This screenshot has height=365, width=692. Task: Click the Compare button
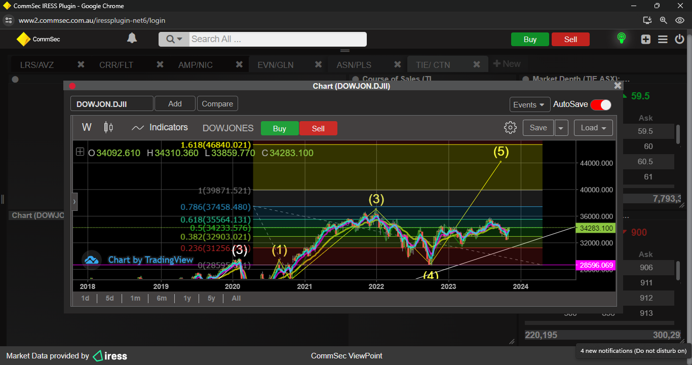tap(217, 104)
